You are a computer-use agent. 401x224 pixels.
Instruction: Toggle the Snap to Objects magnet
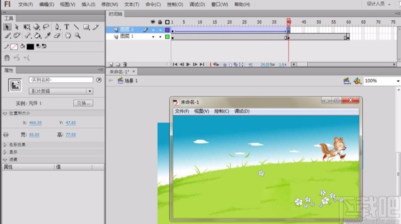[7, 58]
